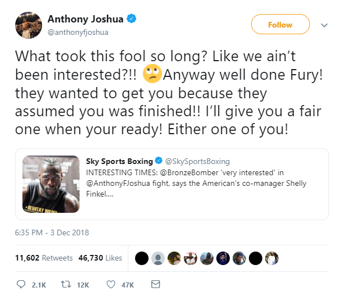Expand the tweet options chevron menu

pos(323,25)
